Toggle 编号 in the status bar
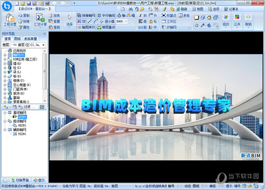The width and height of the screenshot is (265, 190). point(237,186)
